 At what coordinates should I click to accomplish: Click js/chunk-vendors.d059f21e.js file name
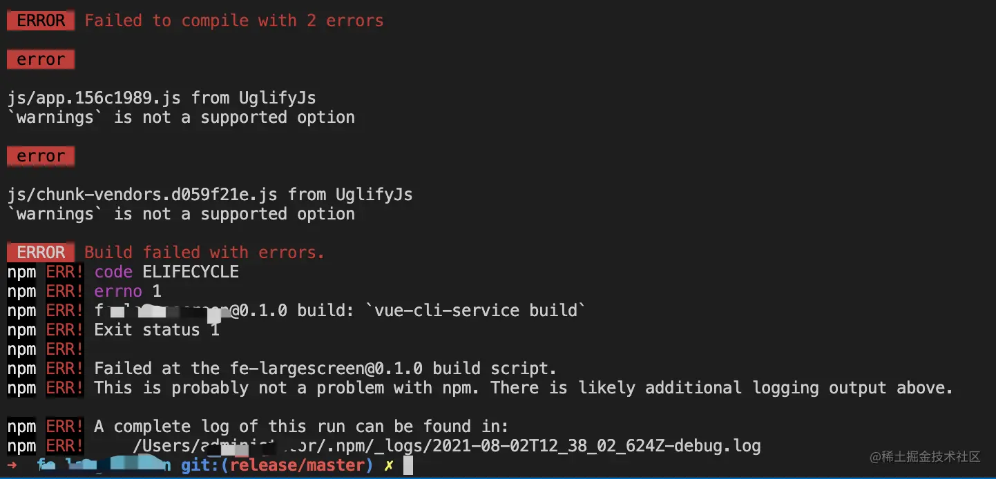[x=143, y=195]
